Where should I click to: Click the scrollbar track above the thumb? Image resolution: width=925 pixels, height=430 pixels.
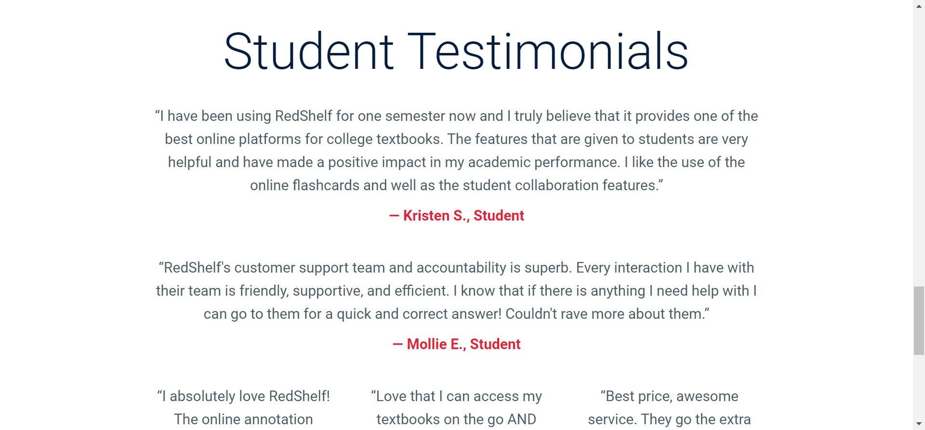point(919,144)
